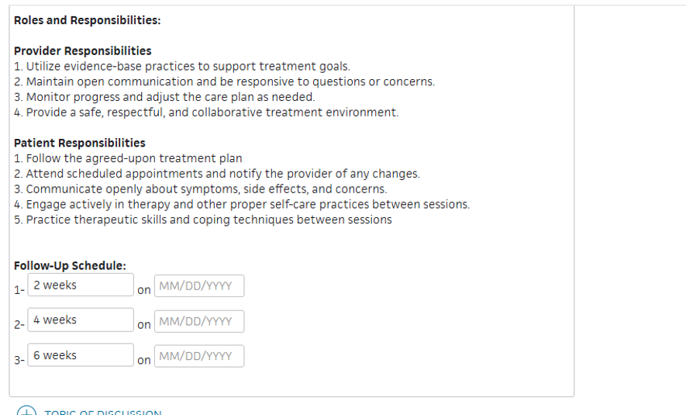686x415 pixels.
Task: Click the Provider Responsibilities heading
Action: [x=83, y=50]
